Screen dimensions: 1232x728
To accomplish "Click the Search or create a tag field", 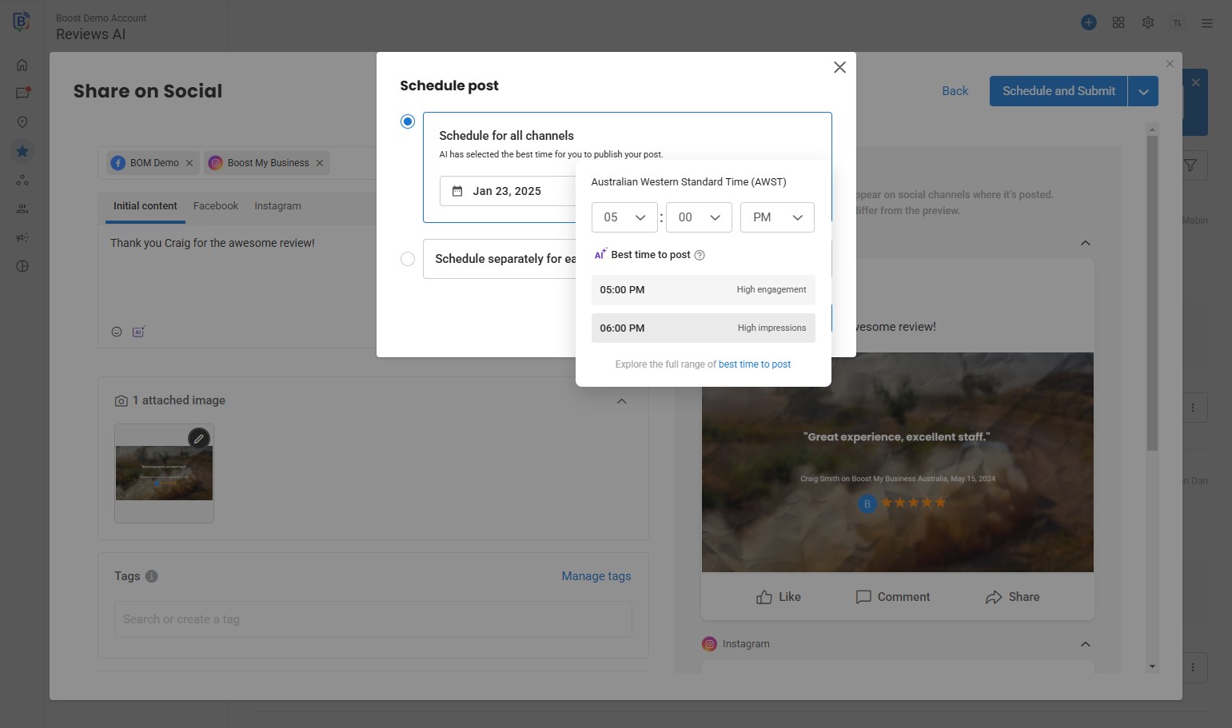I will tap(373, 619).
